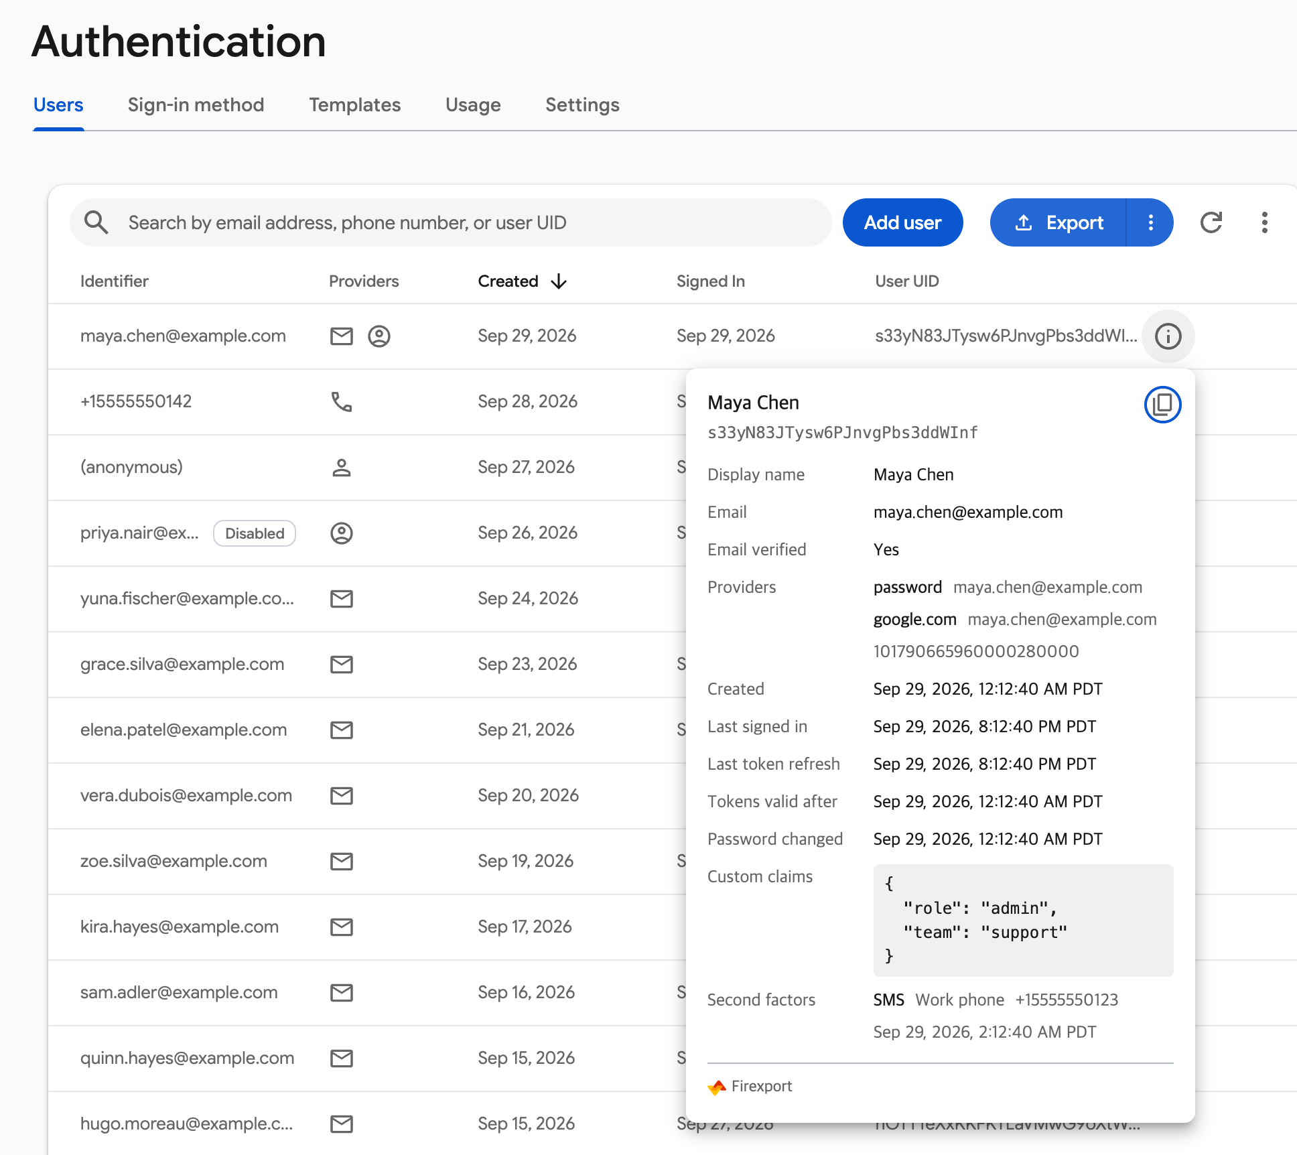Click the Export button
This screenshot has width=1297, height=1155.
click(x=1059, y=222)
